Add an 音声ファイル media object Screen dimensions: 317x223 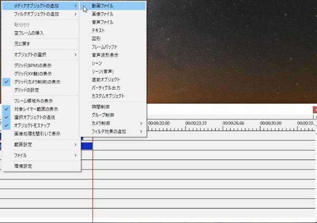[x=102, y=23]
